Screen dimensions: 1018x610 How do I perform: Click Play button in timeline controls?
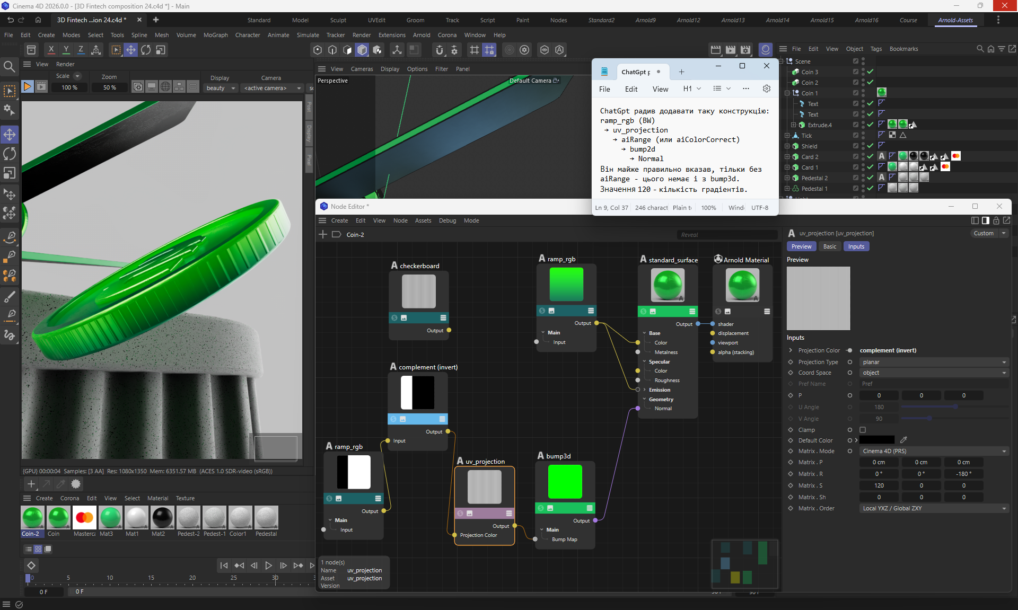[x=268, y=565]
